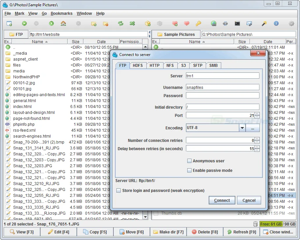Click Cancel in Connect to server dialog
The image size is (300, 240).
tap(249, 200)
